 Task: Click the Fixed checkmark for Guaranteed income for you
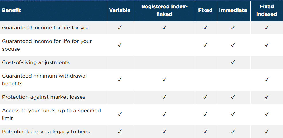(x=205, y=28)
